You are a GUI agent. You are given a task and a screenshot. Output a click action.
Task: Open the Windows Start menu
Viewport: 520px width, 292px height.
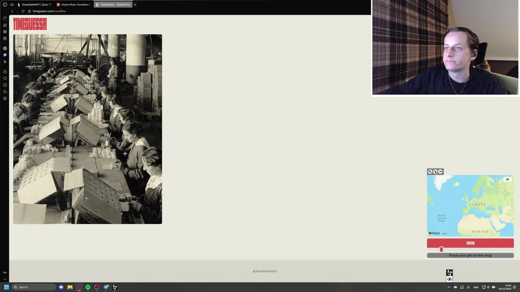pos(6,287)
